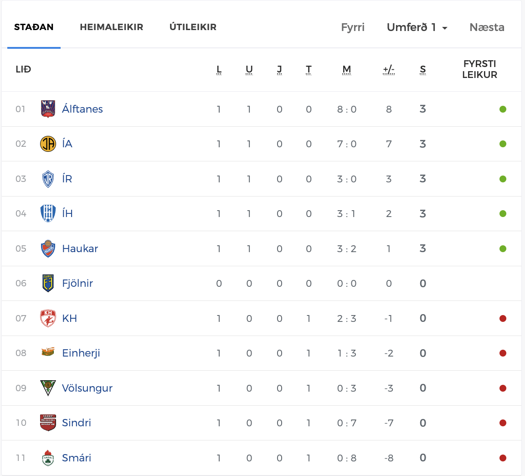Go to Fyrri round
This screenshot has width=525, height=476.
tap(353, 27)
